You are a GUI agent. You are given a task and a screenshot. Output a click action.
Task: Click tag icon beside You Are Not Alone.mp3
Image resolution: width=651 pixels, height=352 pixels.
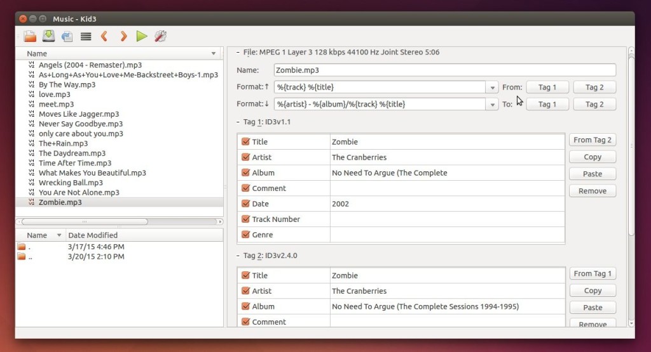32,192
